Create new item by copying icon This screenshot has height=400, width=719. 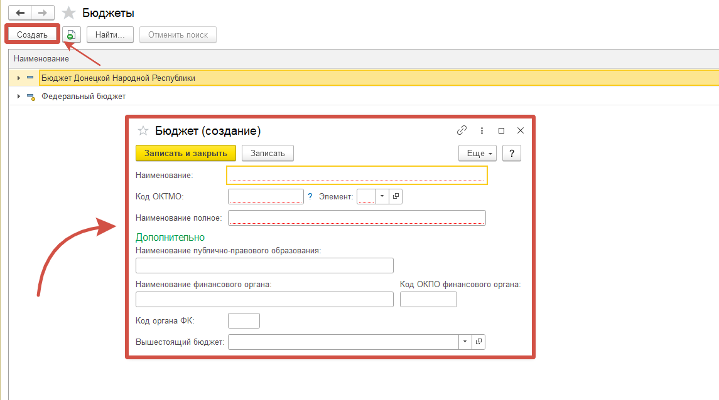(71, 34)
